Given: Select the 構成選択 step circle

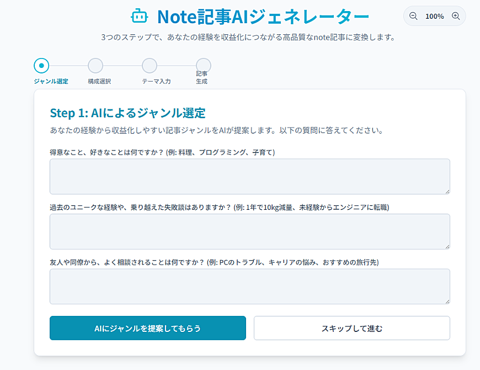Looking at the screenshot, I should [95, 66].
